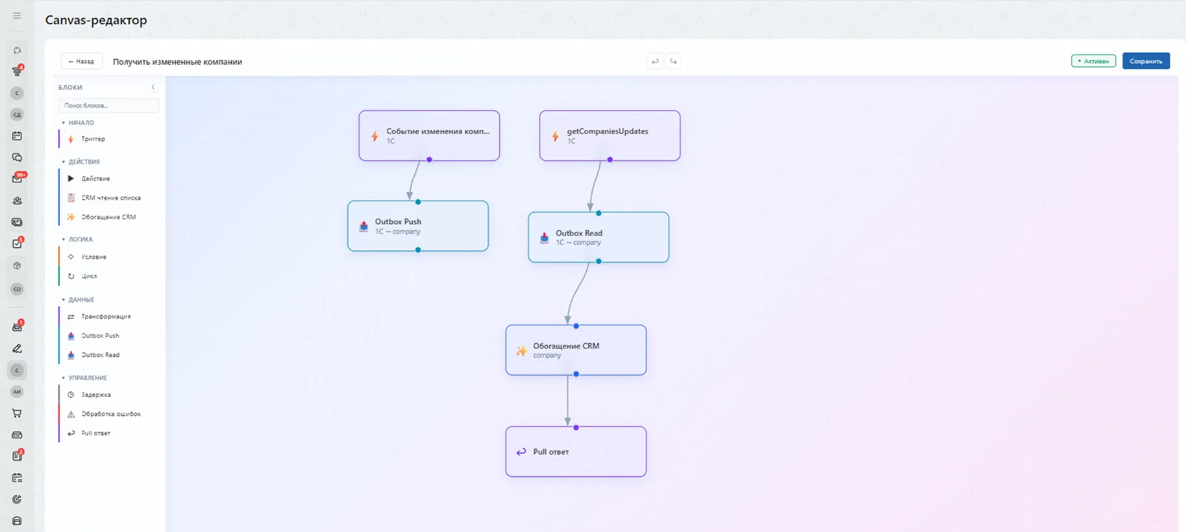The width and height of the screenshot is (1186, 532).
Task: Click the Сохранить save button
Action: click(1146, 61)
